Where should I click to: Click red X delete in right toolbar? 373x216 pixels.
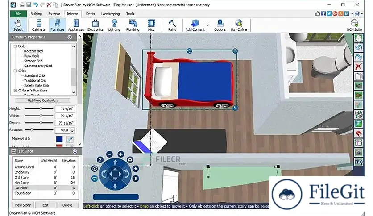pyautogui.click(x=358, y=66)
